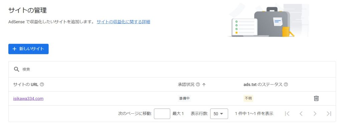The width and height of the screenshot is (342, 127).
Task: Delete isikawa334.com using the trash icon
Action: (316, 98)
